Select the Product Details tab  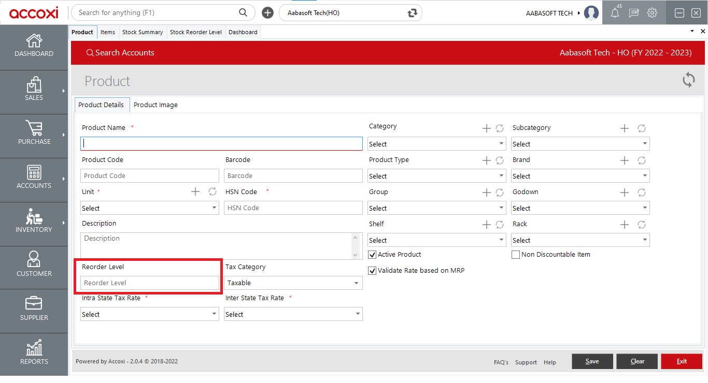click(x=101, y=105)
